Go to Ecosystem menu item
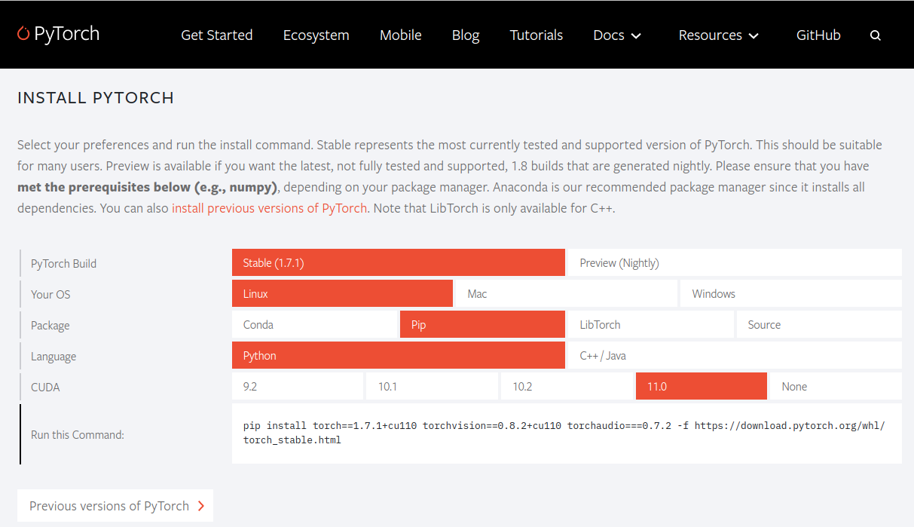This screenshot has height=527, width=914. coord(316,35)
